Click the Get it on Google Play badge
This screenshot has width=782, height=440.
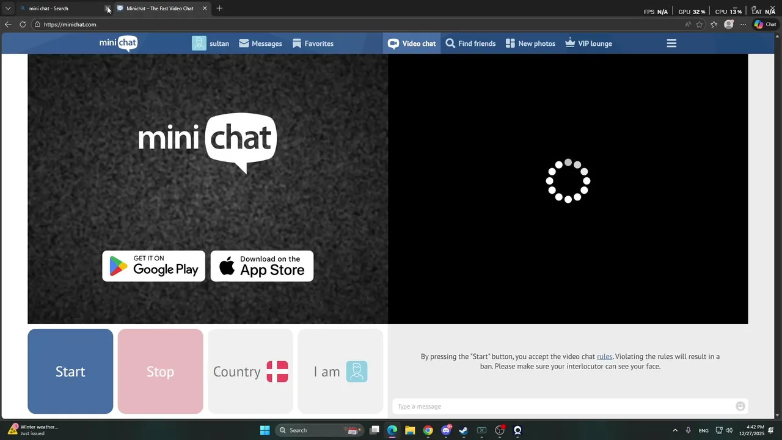[154, 266]
